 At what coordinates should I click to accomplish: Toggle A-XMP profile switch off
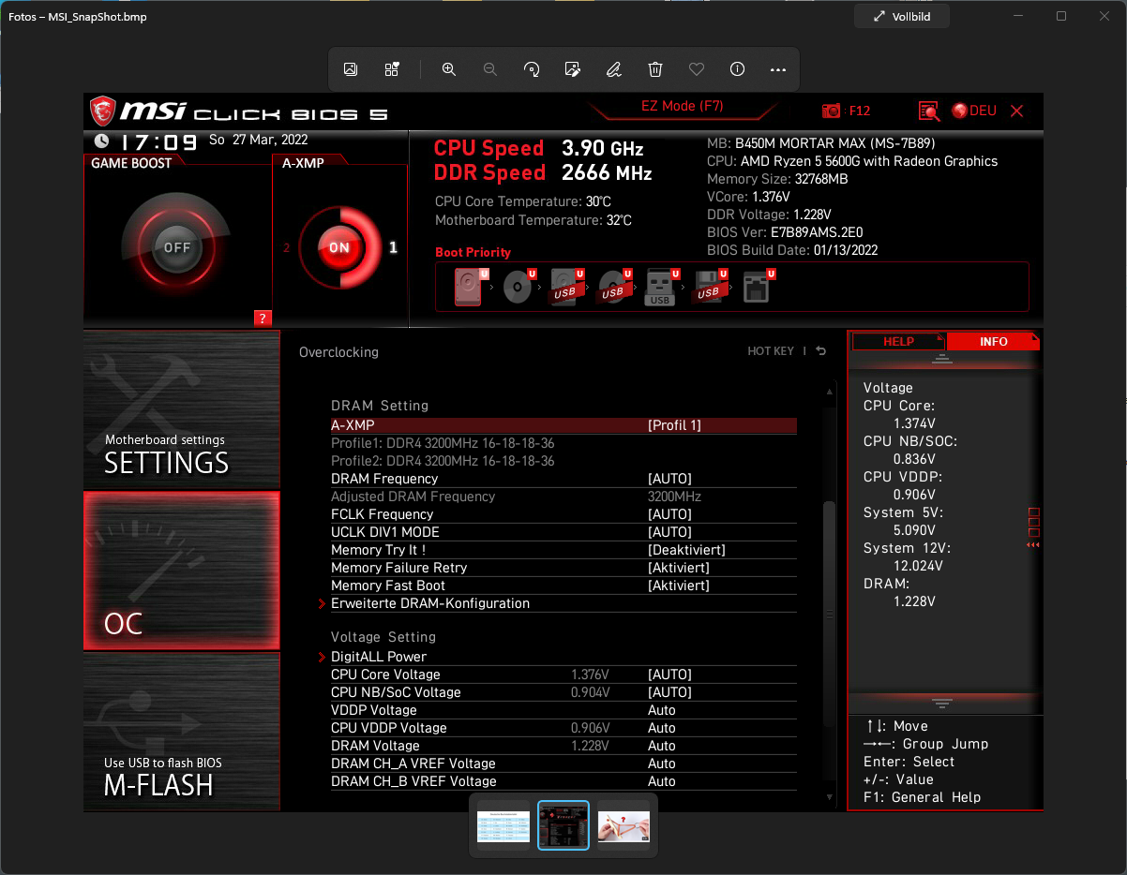tap(339, 247)
